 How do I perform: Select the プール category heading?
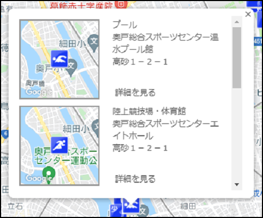pyautogui.click(x=125, y=25)
